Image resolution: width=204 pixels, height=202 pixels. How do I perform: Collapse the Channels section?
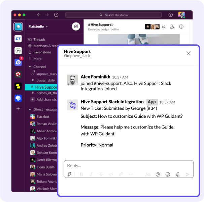[30, 67]
